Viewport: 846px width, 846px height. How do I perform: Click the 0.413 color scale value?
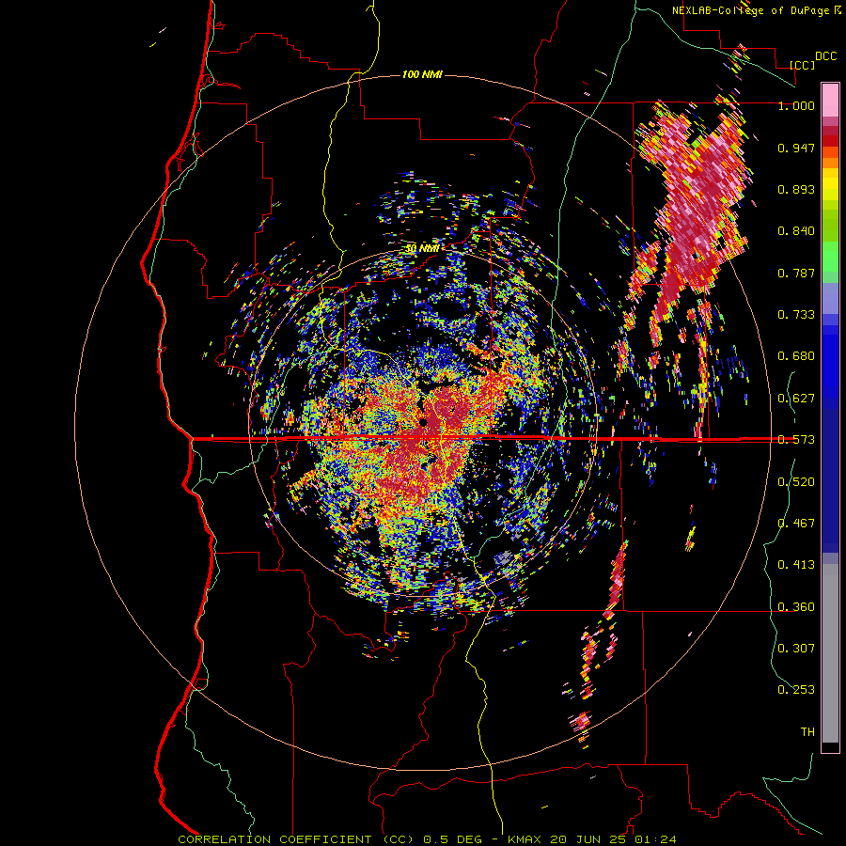pyautogui.click(x=796, y=565)
